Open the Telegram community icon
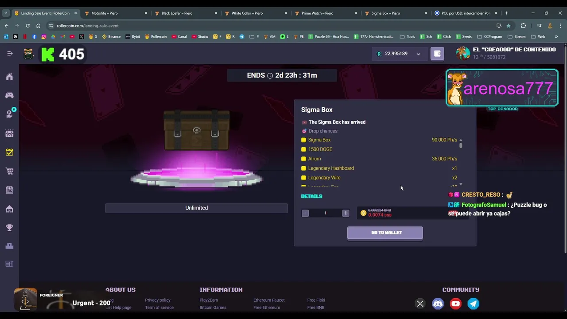This screenshot has height=319, width=567. 473,303
